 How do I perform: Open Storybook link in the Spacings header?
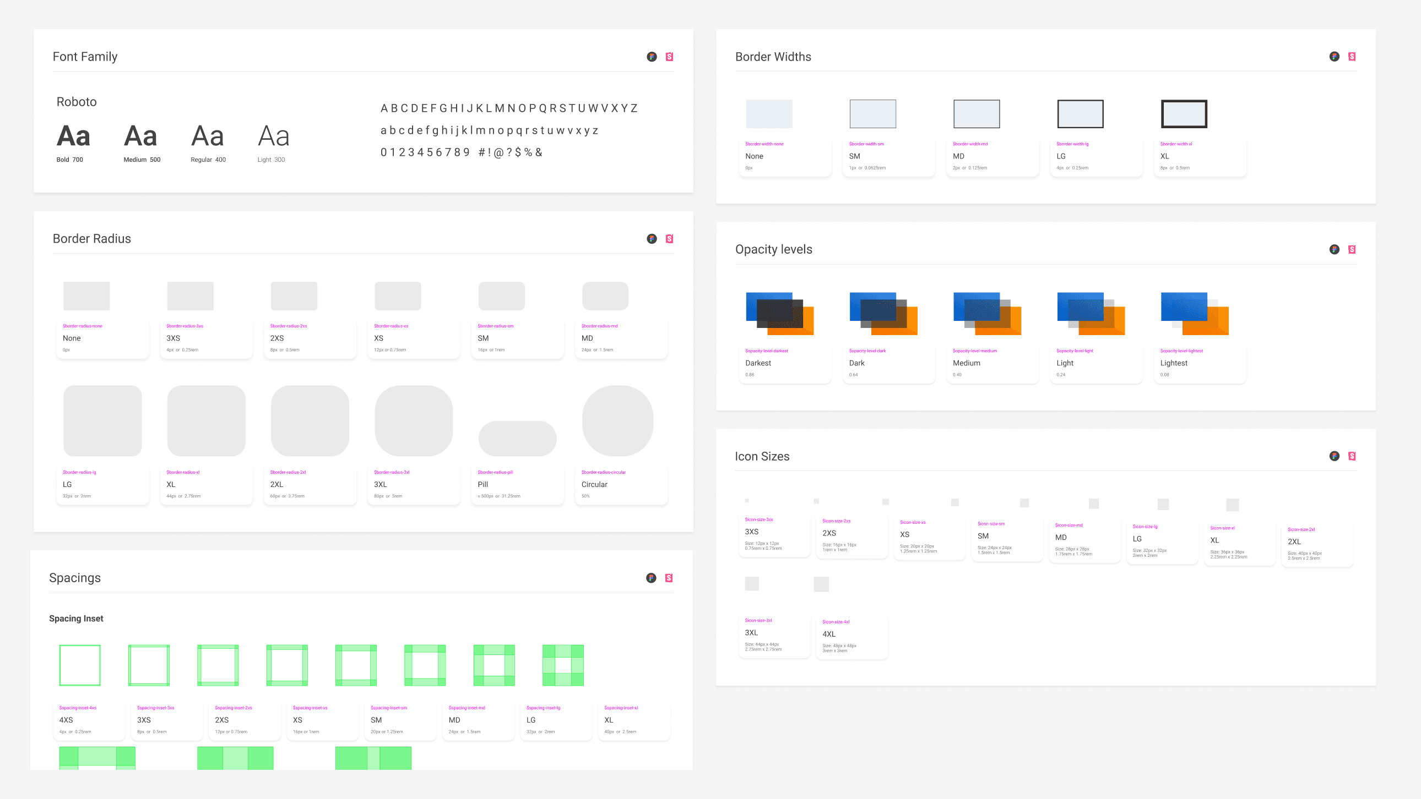pos(669,577)
